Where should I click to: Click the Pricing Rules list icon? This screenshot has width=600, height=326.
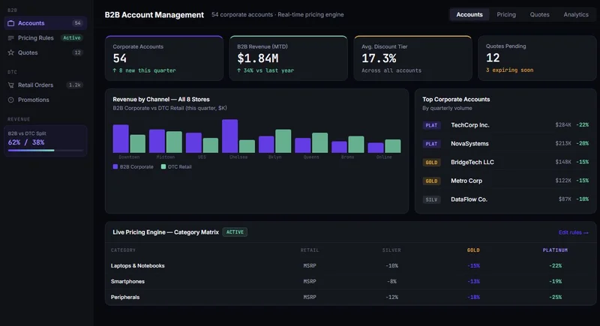pos(11,37)
